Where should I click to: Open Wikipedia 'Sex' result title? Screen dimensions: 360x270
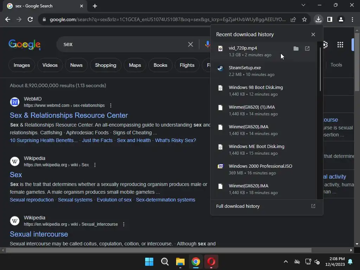(x=16, y=175)
